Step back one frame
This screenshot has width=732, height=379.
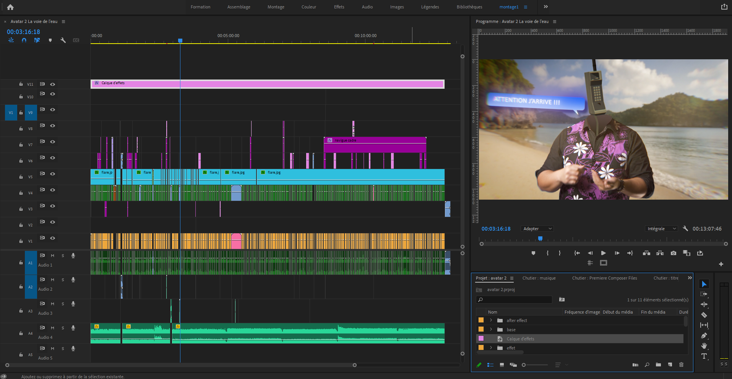pyautogui.click(x=590, y=253)
